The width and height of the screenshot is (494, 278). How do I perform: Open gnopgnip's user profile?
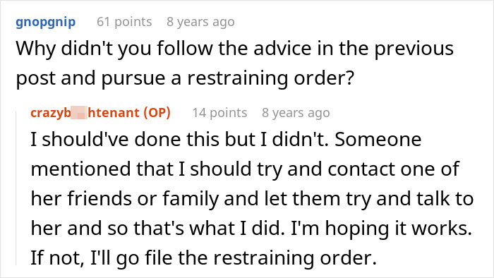point(46,22)
